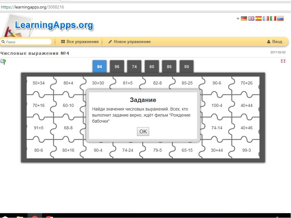Open Все упражнения menu
Image resolution: width=291 pixels, height=218 pixels.
(80, 41)
